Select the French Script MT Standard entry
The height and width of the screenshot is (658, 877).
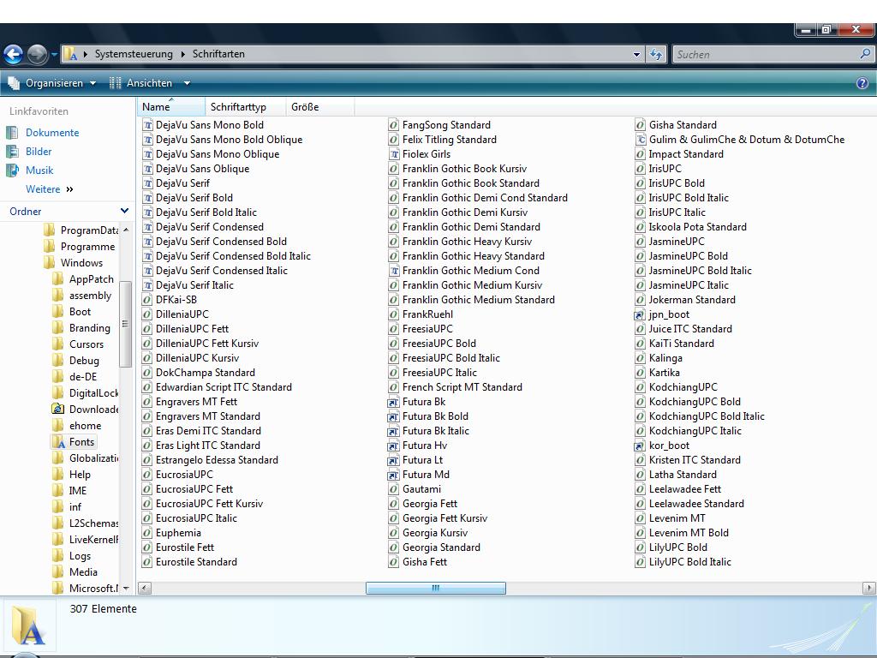(x=462, y=387)
